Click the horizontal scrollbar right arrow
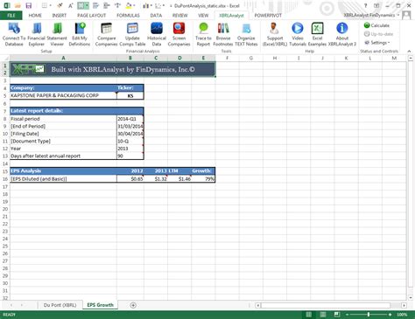This screenshot has width=415, height=319. (404, 305)
